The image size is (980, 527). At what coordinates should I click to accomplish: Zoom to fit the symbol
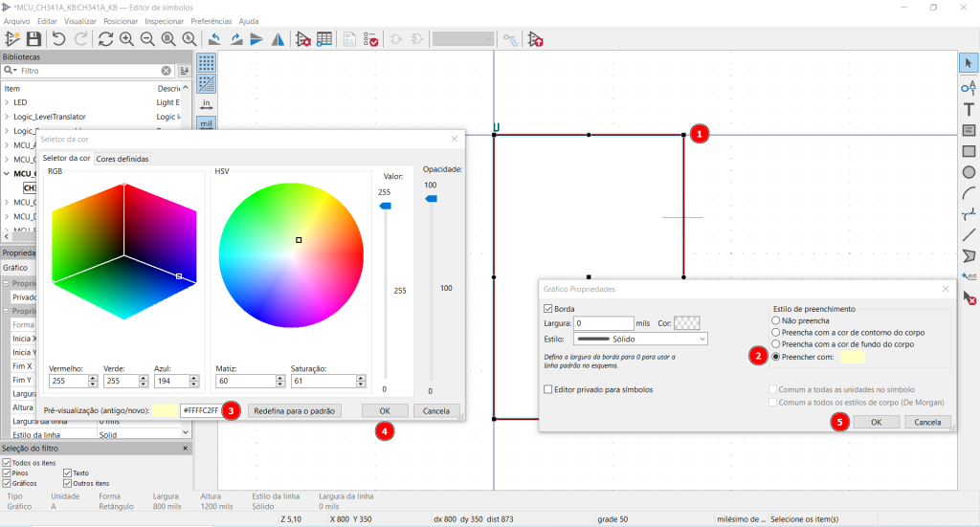[x=168, y=39]
